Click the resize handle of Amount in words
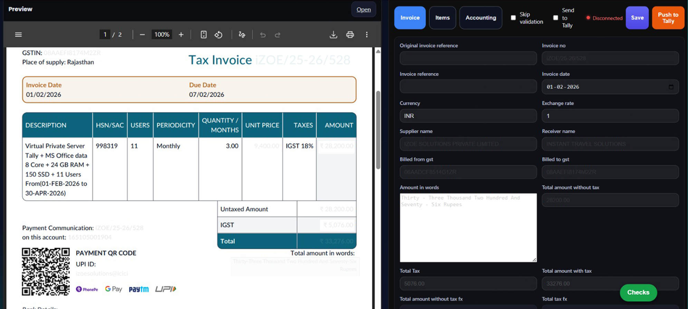This screenshot has width=688, height=309. [534, 259]
